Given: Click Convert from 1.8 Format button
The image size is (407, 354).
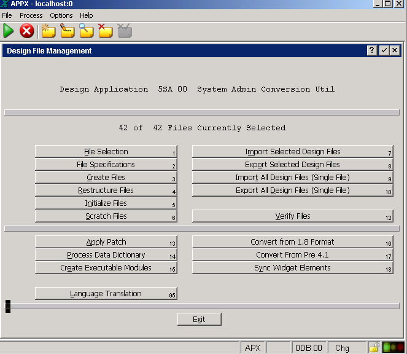Looking at the screenshot, I should pos(293,242).
